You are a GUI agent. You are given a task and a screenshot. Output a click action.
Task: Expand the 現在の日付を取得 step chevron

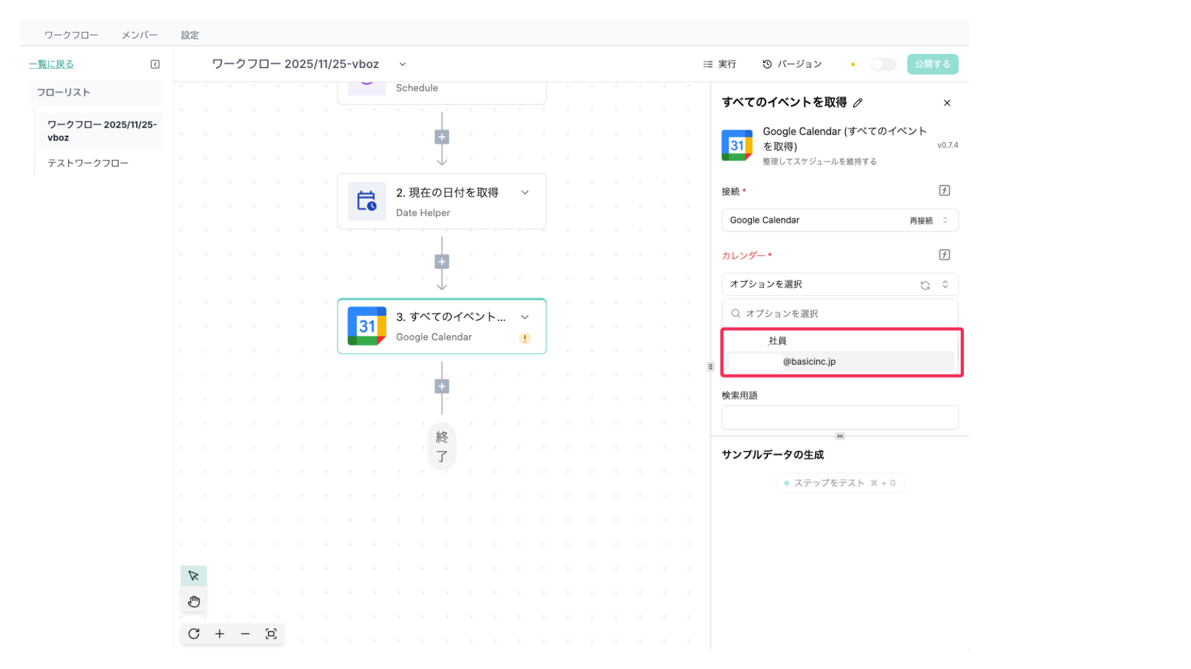point(525,193)
